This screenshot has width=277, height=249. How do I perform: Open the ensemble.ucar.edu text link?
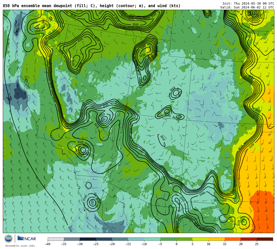[x=20, y=246]
